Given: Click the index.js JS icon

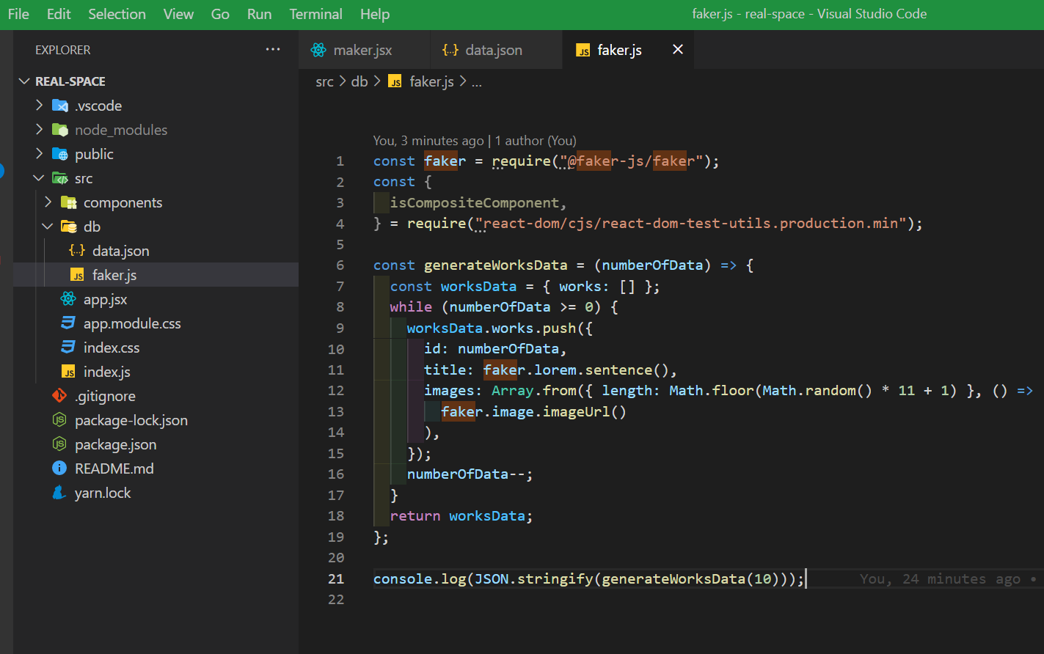Looking at the screenshot, I should [x=68, y=372].
